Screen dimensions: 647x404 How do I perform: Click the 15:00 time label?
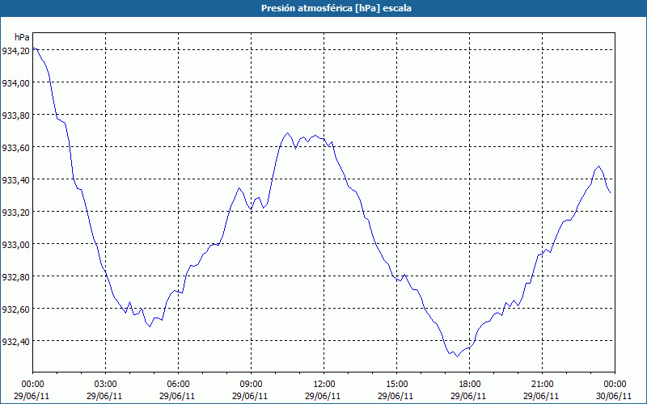[x=396, y=385]
